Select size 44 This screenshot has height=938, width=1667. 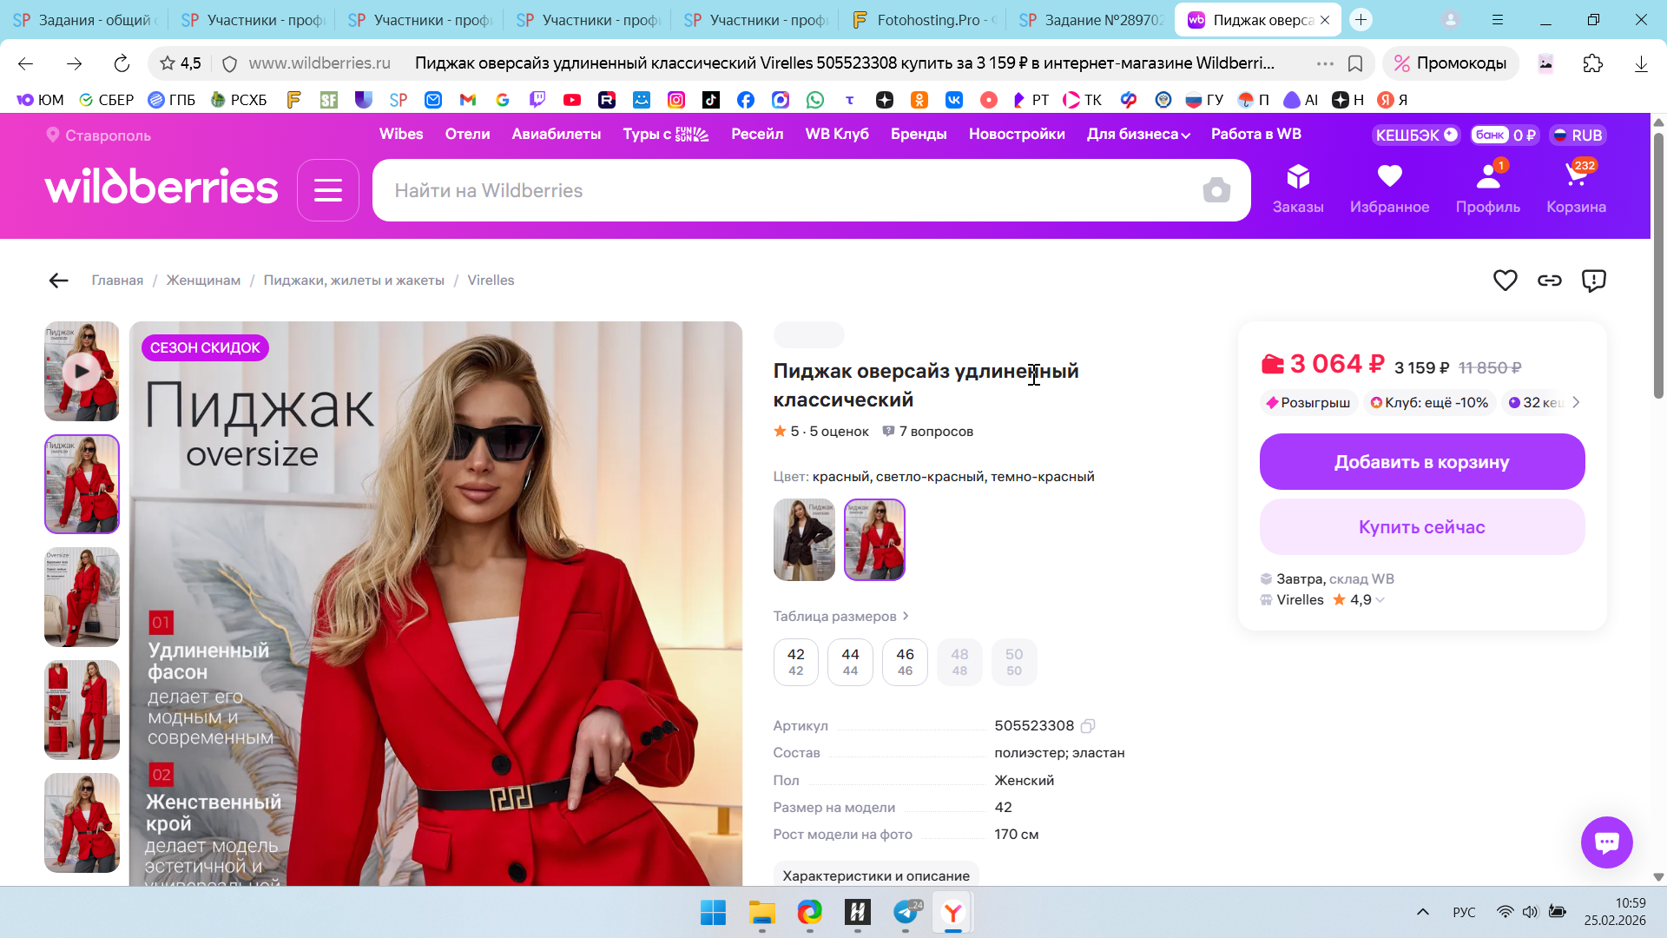pos(850,662)
